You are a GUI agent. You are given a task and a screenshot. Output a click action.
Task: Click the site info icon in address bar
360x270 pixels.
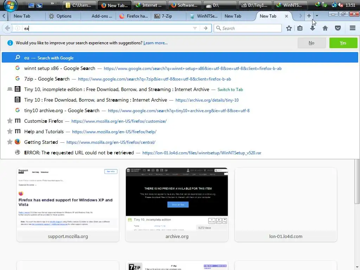pyautogui.click(x=18, y=28)
